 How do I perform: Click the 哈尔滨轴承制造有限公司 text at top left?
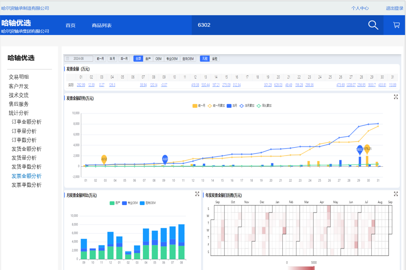pyautogui.click(x=25, y=8)
